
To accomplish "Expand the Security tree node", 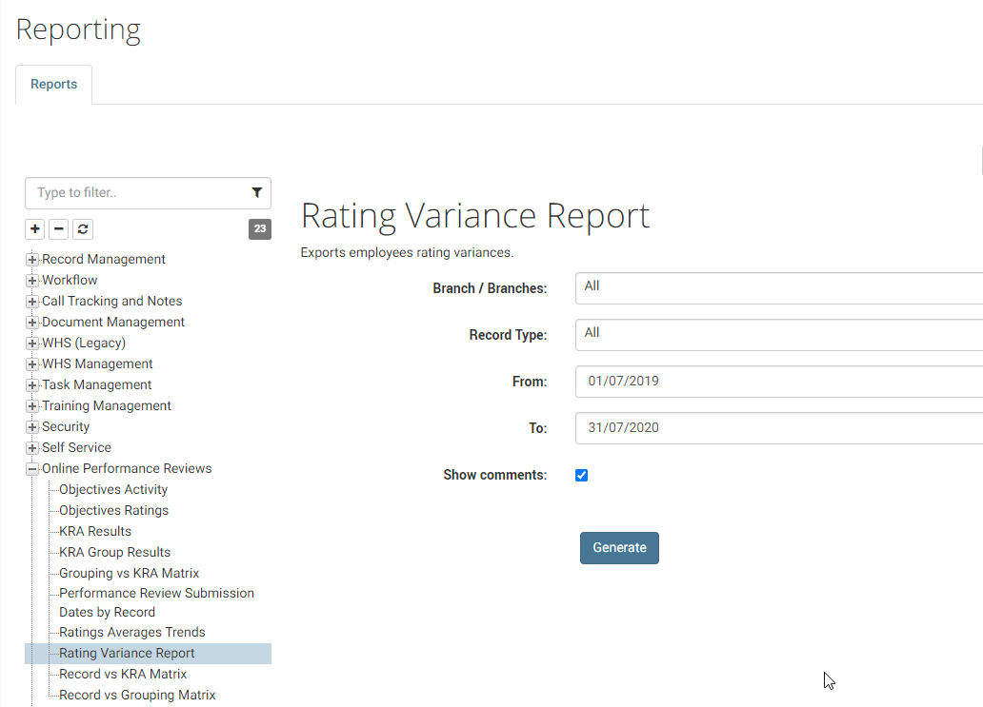I will point(32,427).
